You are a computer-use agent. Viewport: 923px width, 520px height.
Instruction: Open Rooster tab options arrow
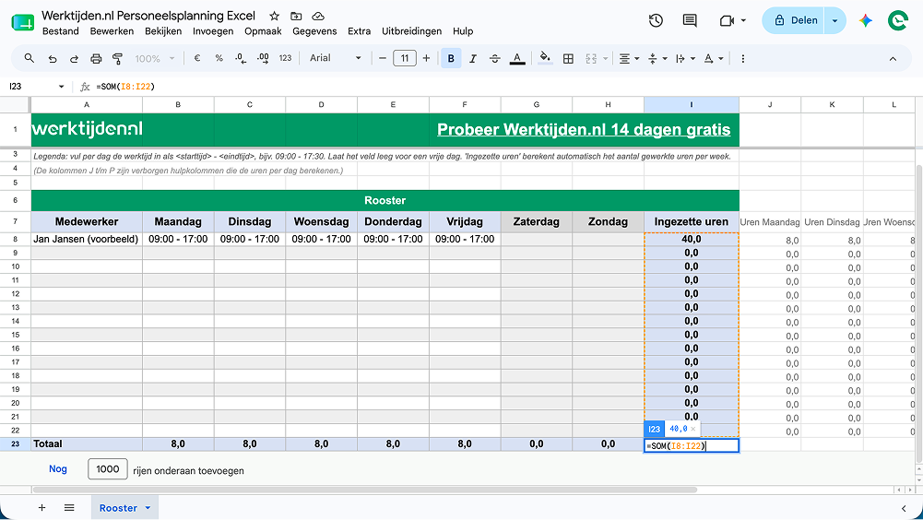pos(148,508)
